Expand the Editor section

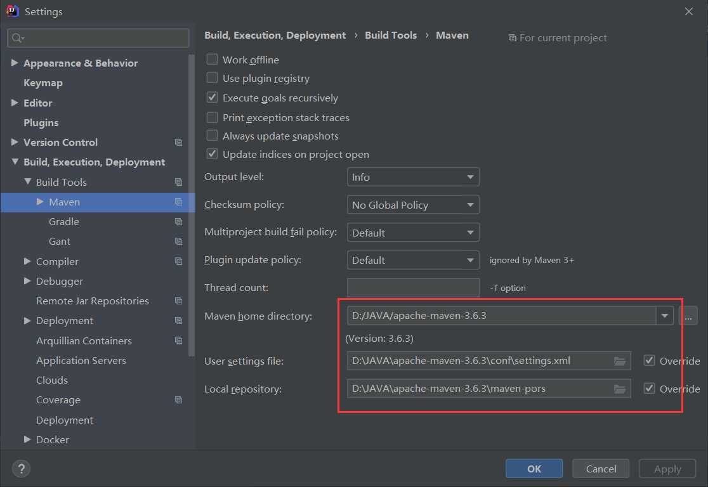point(15,103)
